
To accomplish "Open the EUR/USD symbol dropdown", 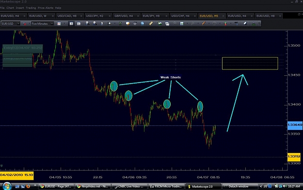I will tap(18, 24).
